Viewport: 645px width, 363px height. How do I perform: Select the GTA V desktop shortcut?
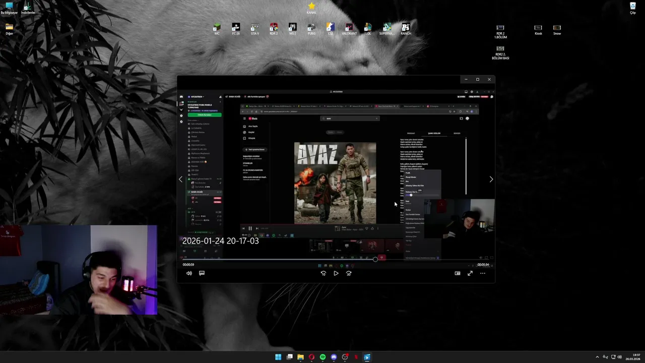point(254,29)
